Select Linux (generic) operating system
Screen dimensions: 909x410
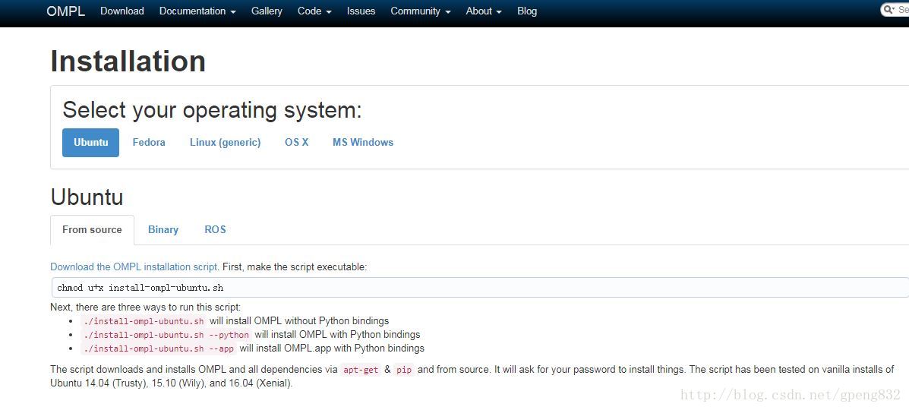225,143
